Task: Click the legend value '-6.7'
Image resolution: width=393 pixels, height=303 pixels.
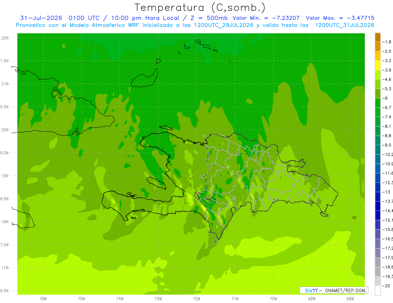Action: (387, 108)
